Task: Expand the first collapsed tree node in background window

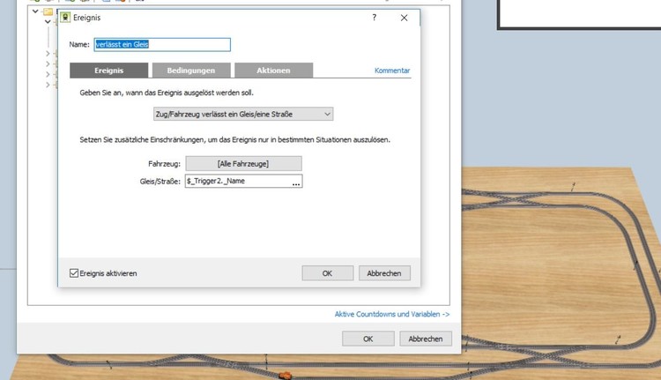Action: (x=48, y=54)
